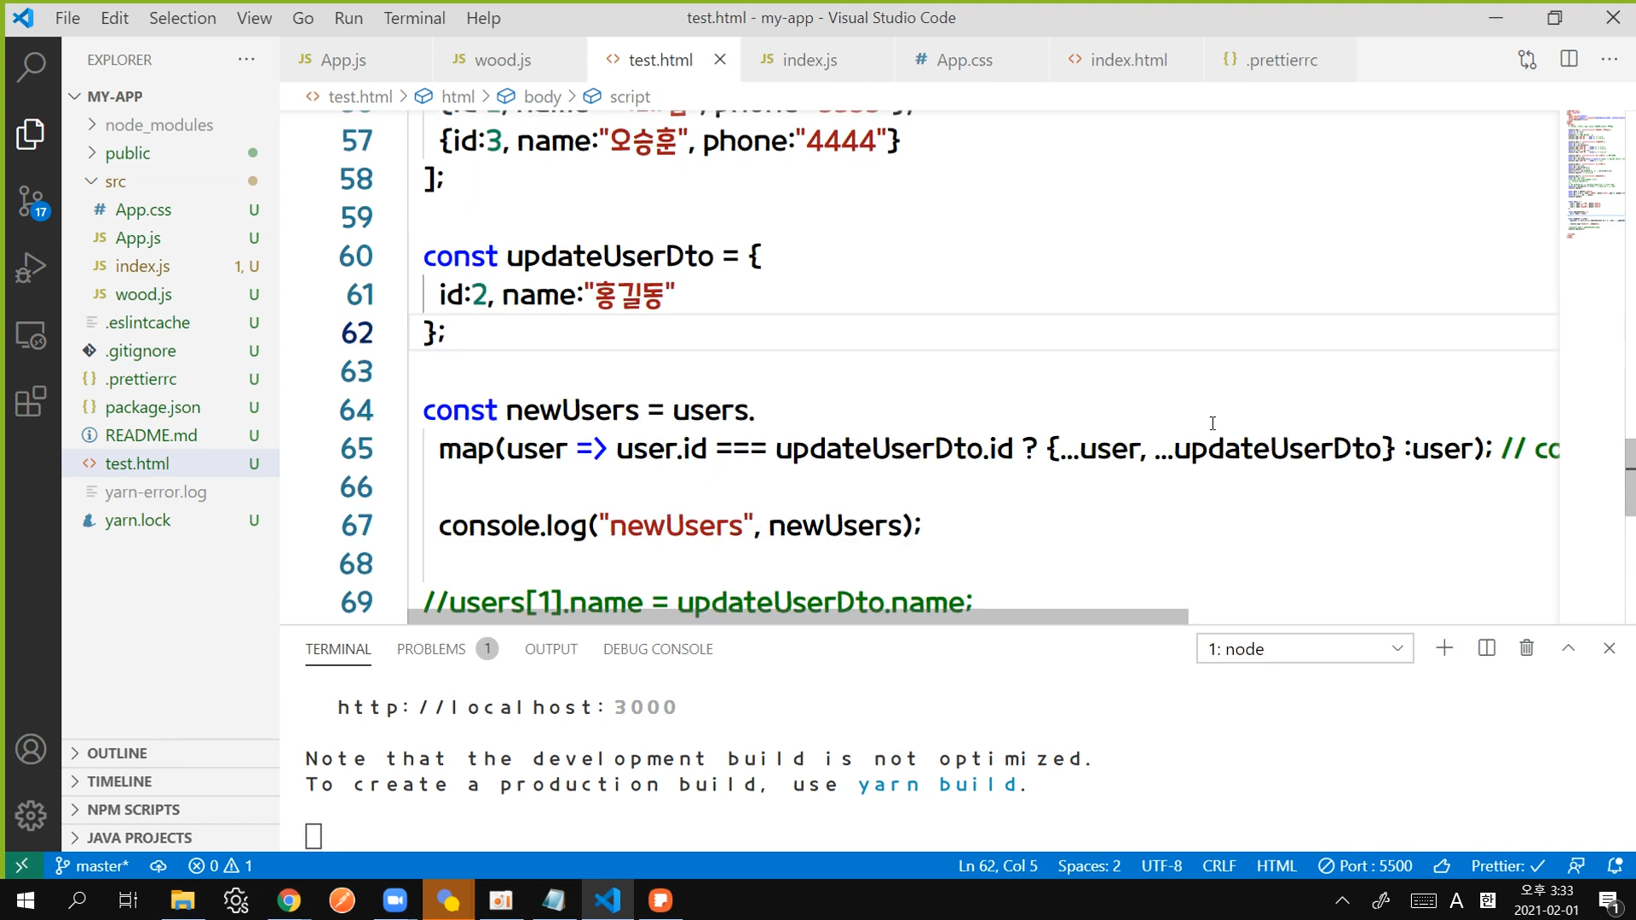
Task: Collapse the src folder
Action: pyautogui.click(x=170, y=181)
